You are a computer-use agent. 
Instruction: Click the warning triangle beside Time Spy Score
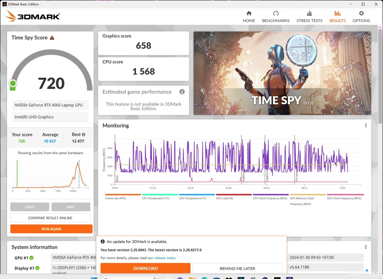coord(52,38)
